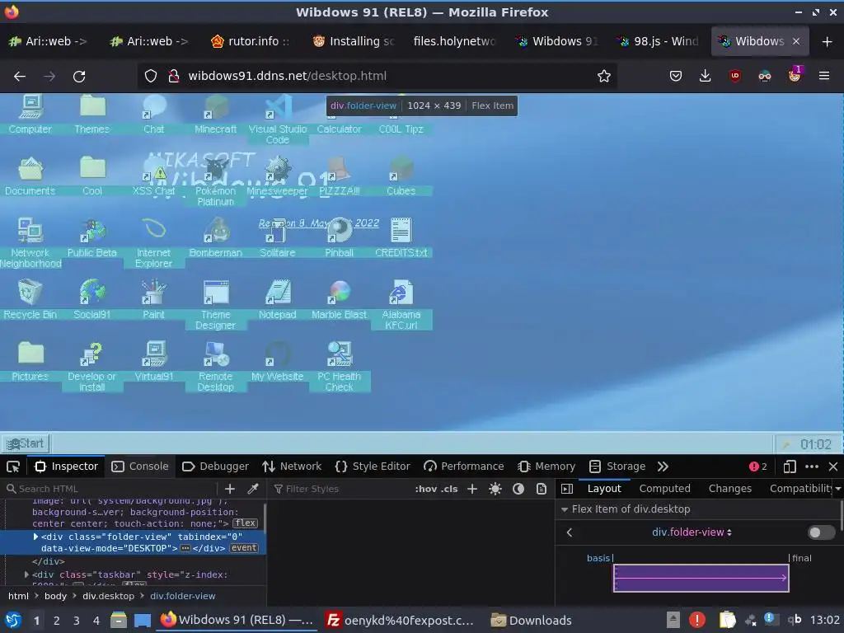This screenshot has height=633, width=844.
Task: Toggle print media simulation icon
Action: point(542,489)
